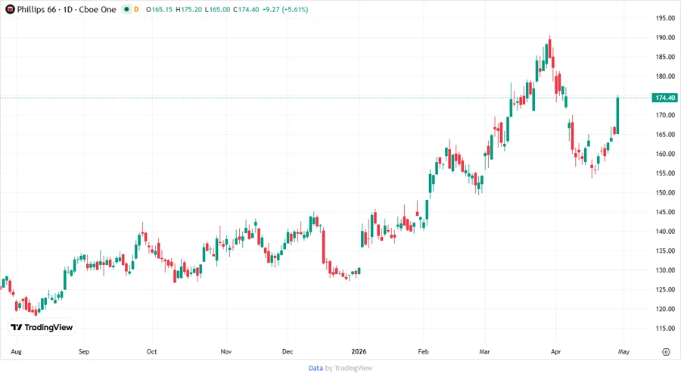Click the Oct label on time axis
This screenshot has width=681, height=377.
point(151,351)
